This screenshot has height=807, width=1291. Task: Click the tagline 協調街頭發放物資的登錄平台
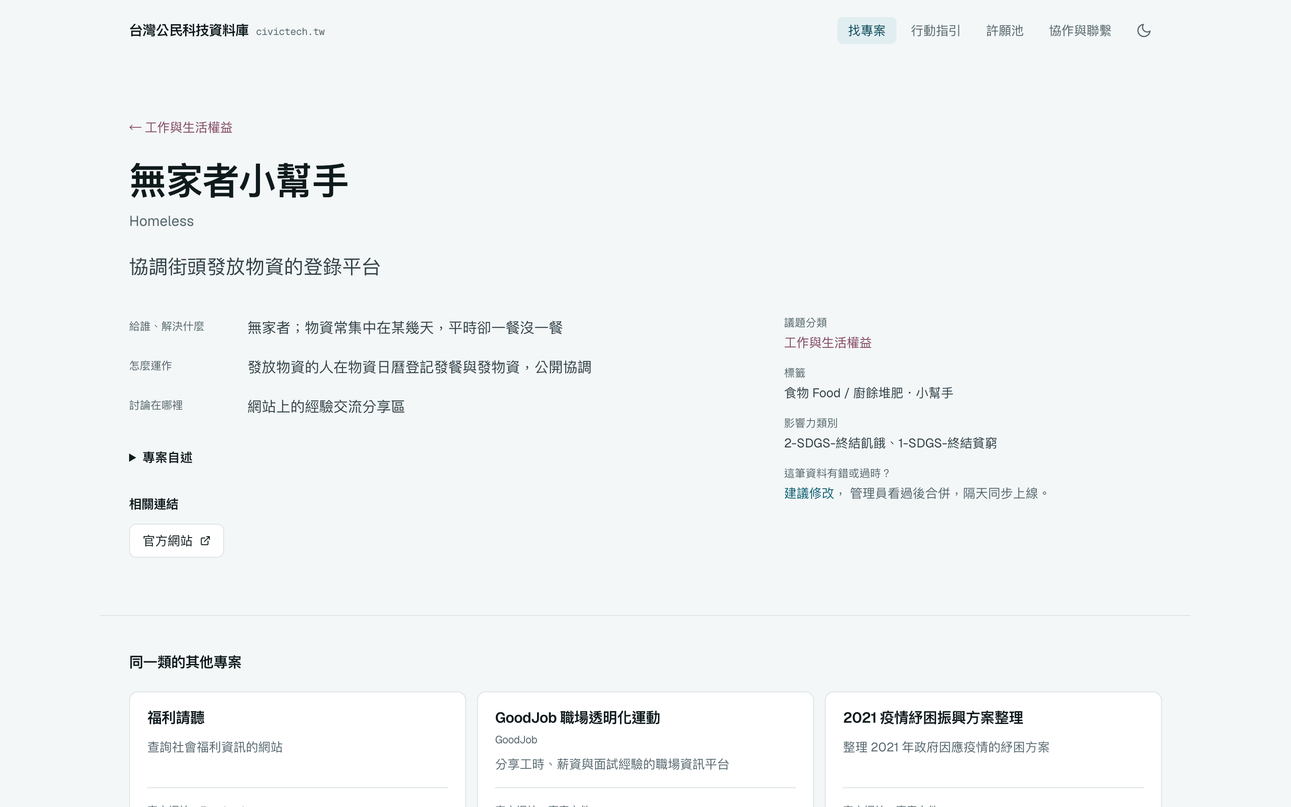[x=255, y=267]
